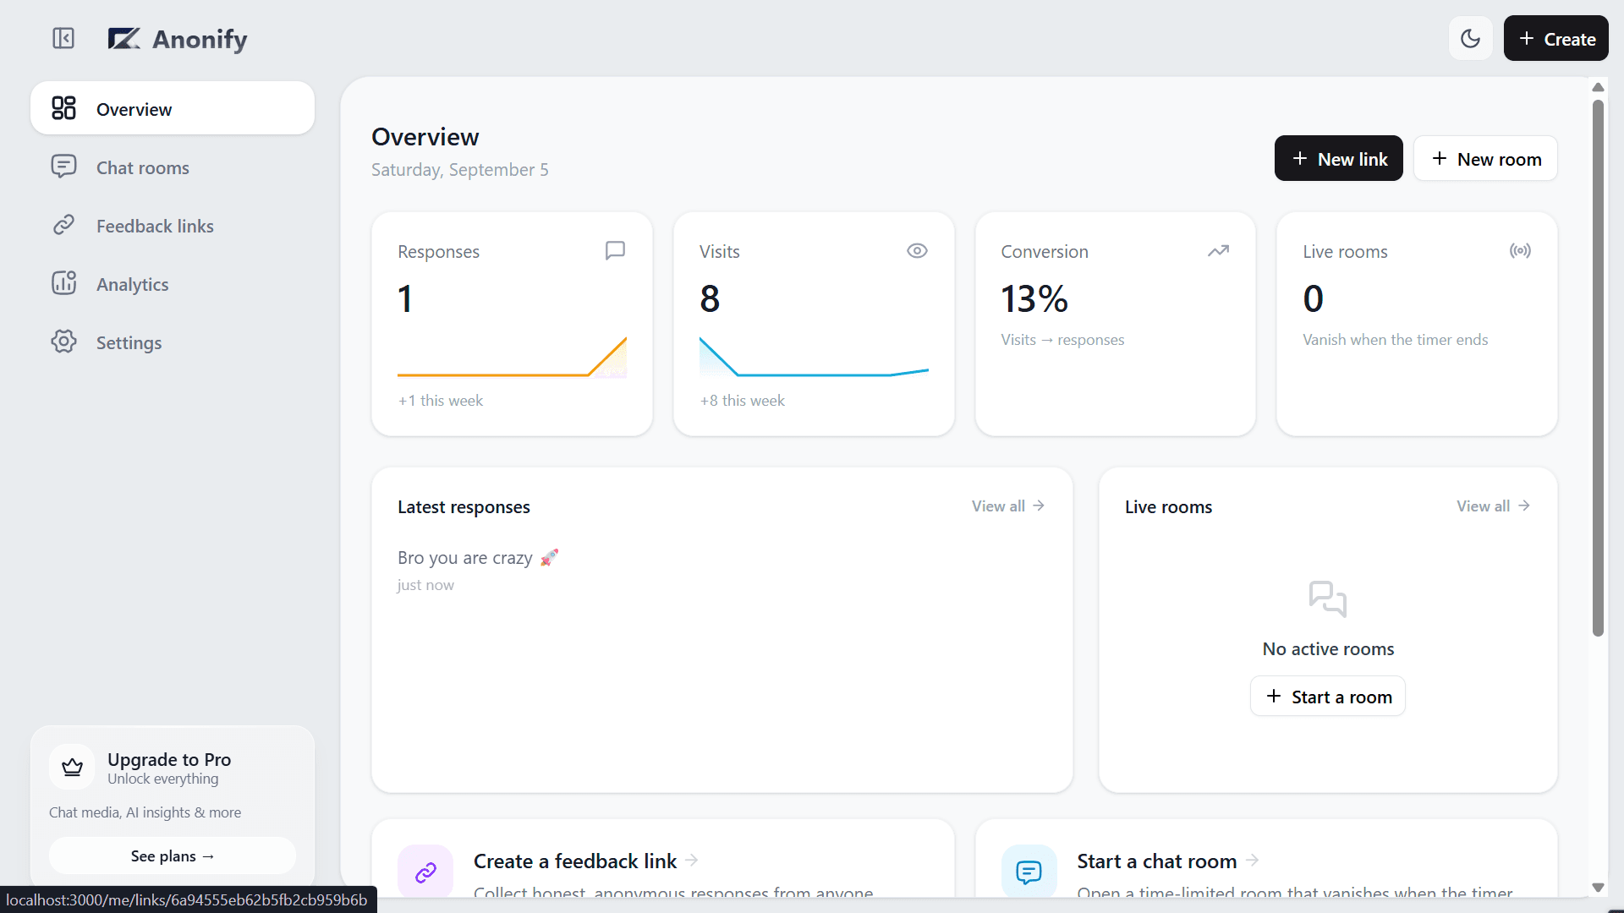The image size is (1624, 913).
Task: Click the Analytics chart icon
Action: (x=63, y=283)
